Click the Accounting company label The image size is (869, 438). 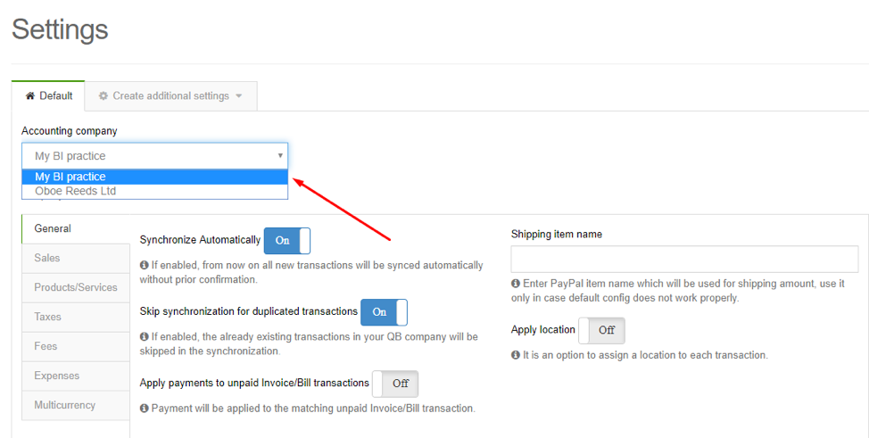[70, 131]
